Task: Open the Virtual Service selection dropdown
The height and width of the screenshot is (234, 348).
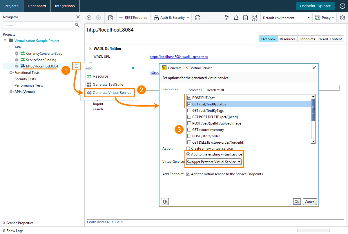Action: tap(239, 162)
